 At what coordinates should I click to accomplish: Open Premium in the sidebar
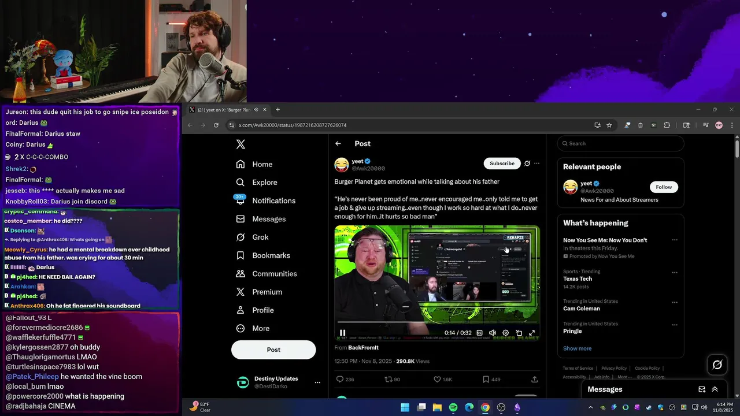tap(258, 292)
